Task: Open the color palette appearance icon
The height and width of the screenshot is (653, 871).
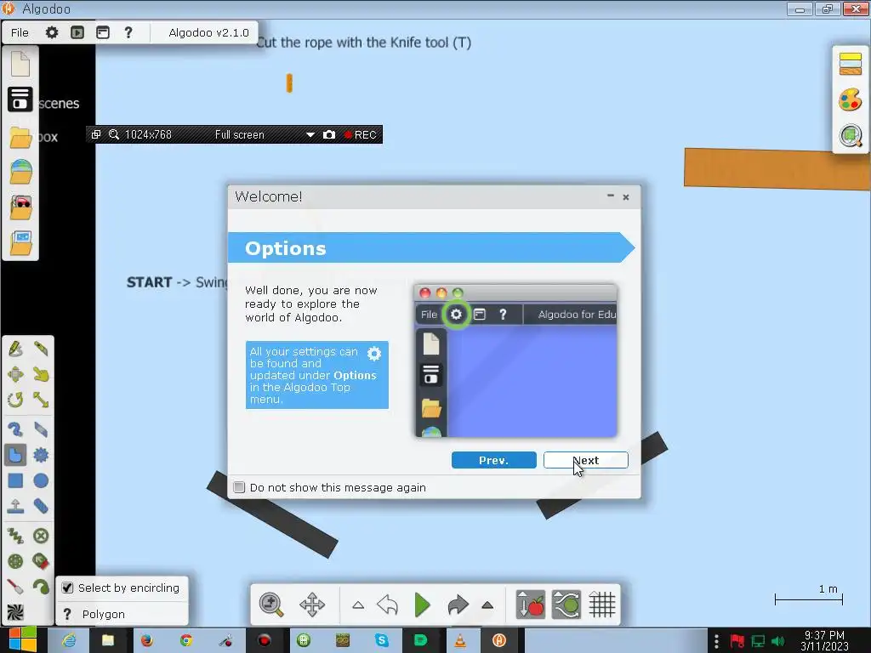Action: 851,100
